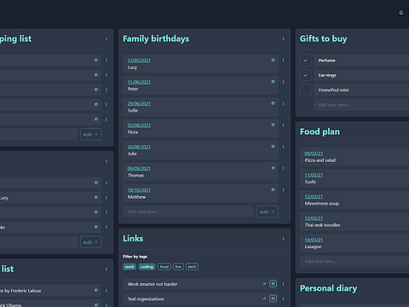409x307 pixels.
Task: Click the Gifts to buy list title
Action: (324, 38)
